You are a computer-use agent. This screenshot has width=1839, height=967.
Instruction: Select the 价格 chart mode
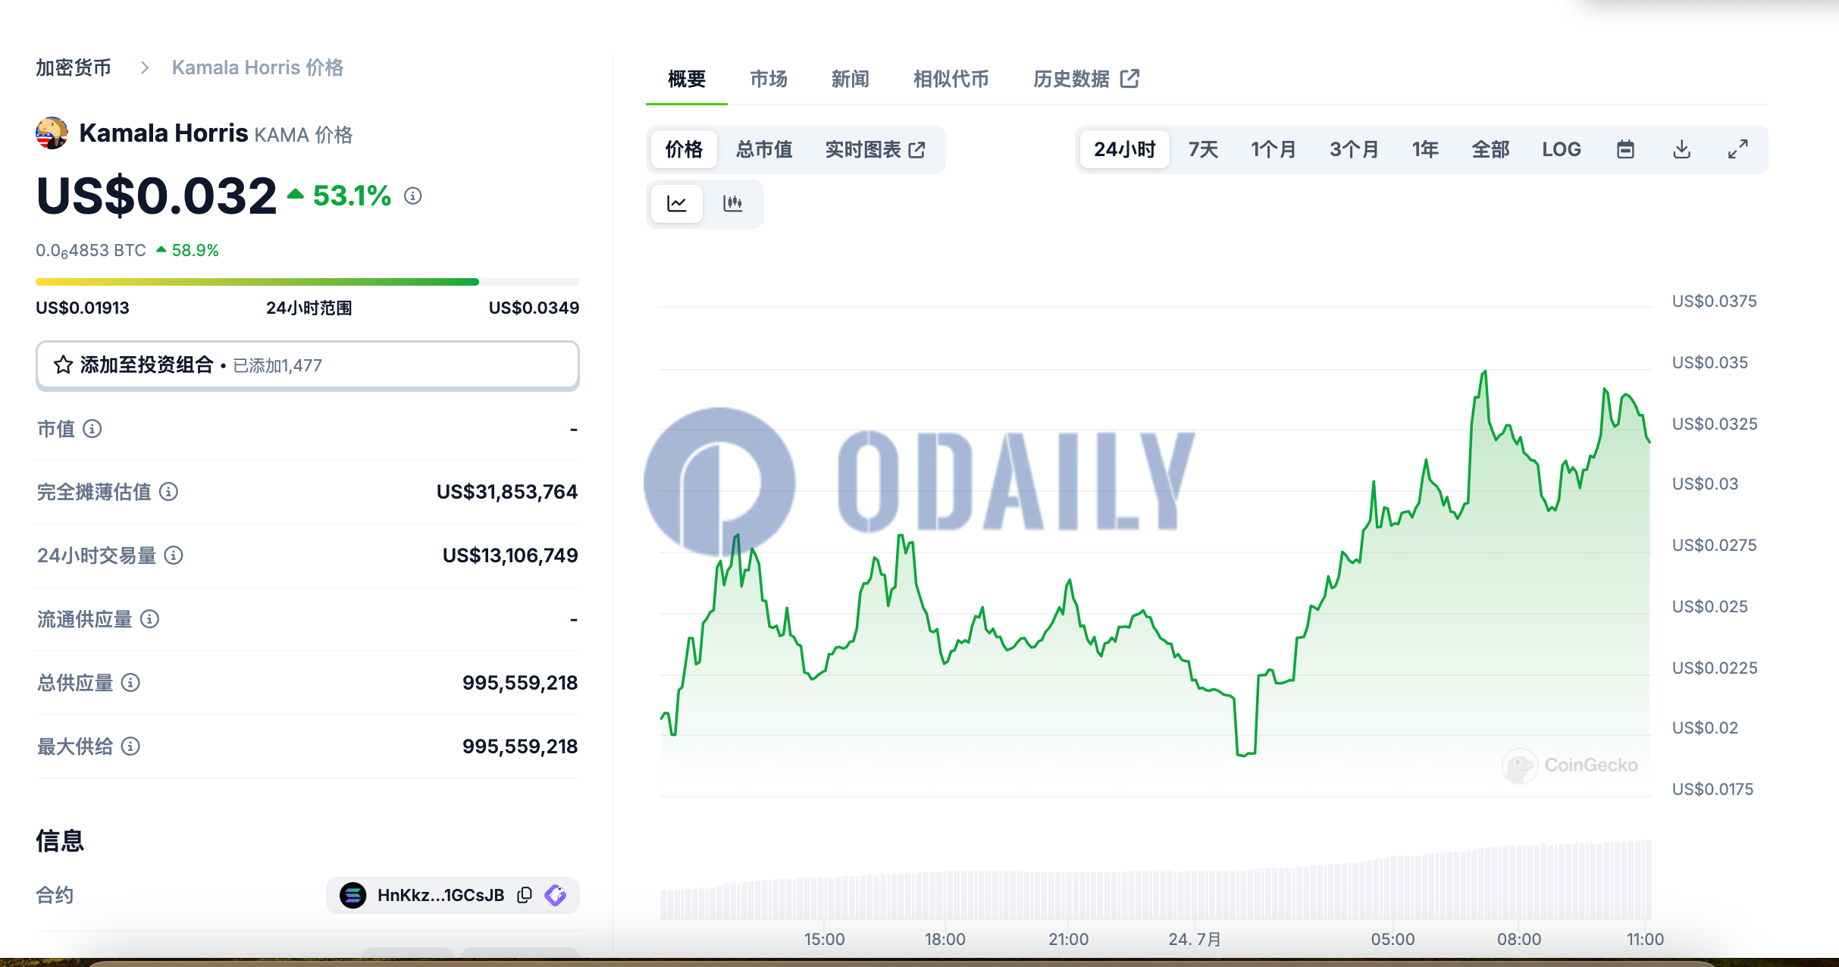pyautogui.click(x=684, y=149)
